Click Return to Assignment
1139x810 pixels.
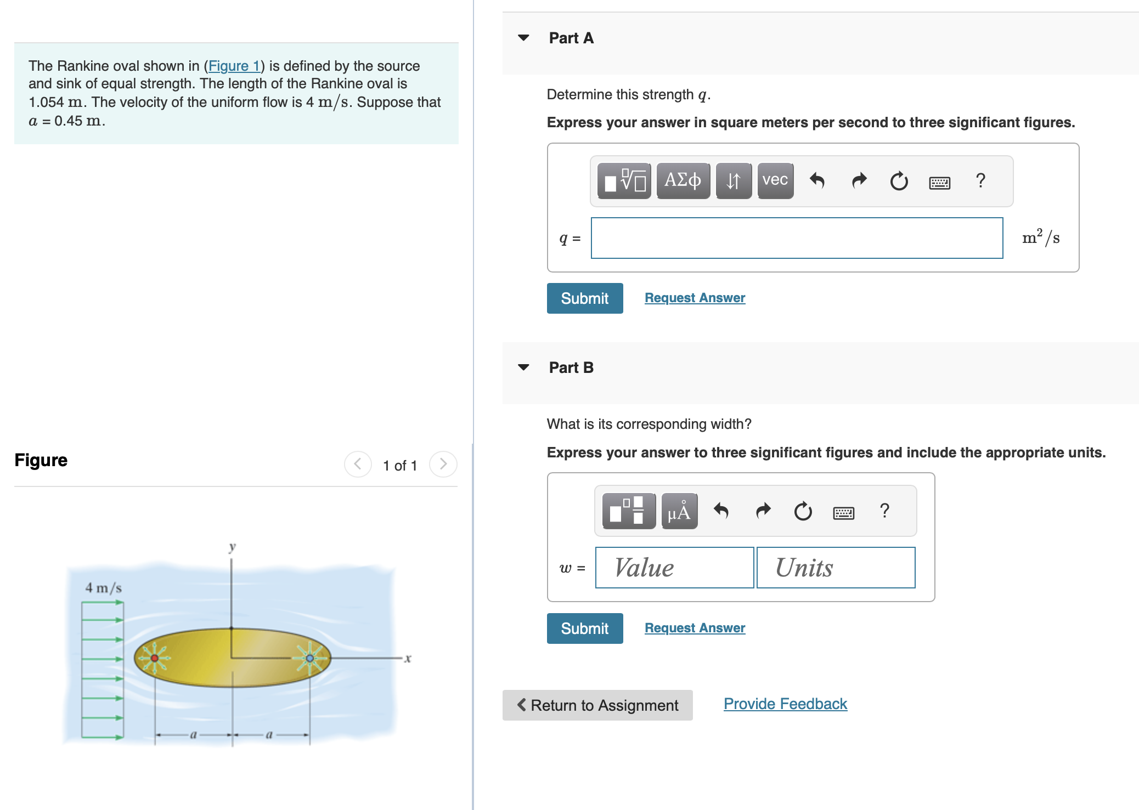(x=597, y=705)
